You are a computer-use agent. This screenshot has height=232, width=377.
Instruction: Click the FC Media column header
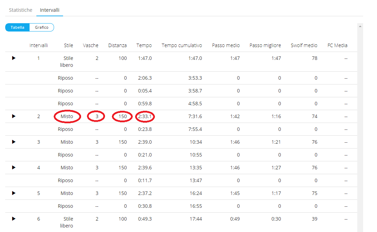point(337,45)
